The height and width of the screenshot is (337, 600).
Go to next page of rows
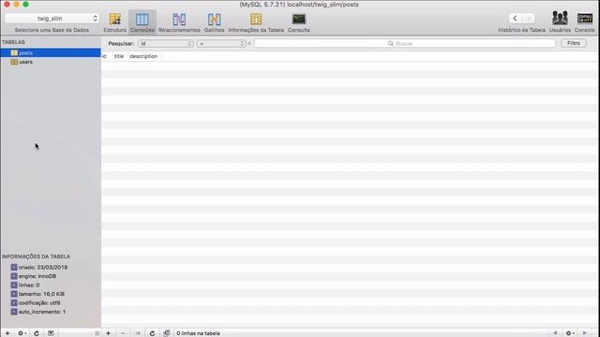point(585,333)
